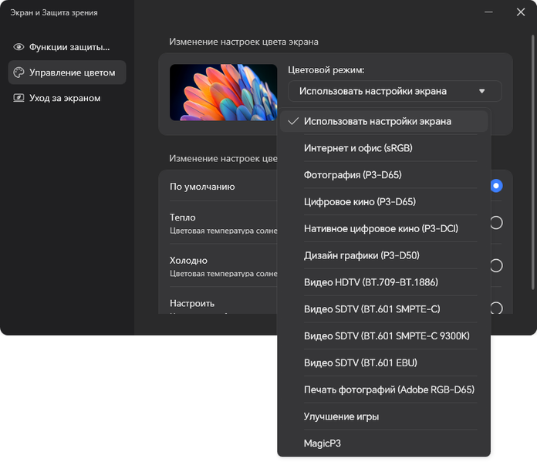This screenshot has width=537, height=462.
Task: Click the eye icon for Функции защиты
Action: [19, 47]
